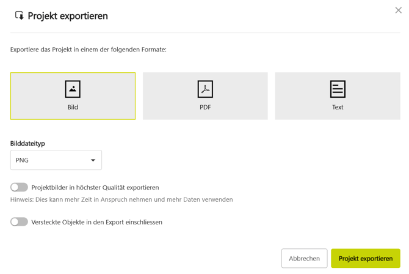Select the "Bild" format label

click(x=73, y=107)
